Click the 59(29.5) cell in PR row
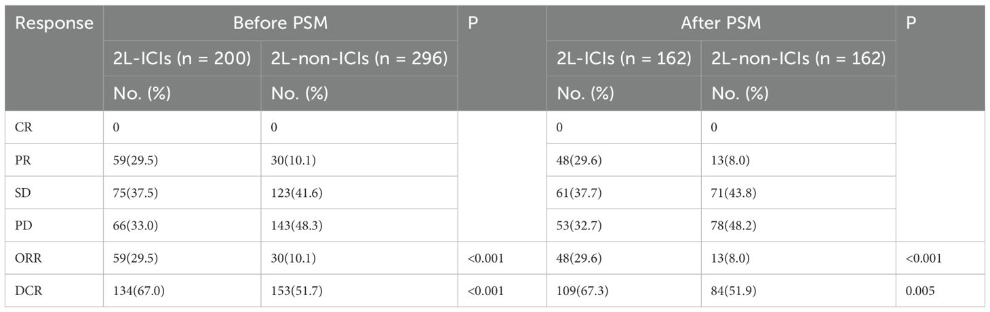990x312 pixels. (x=136, y=160)
